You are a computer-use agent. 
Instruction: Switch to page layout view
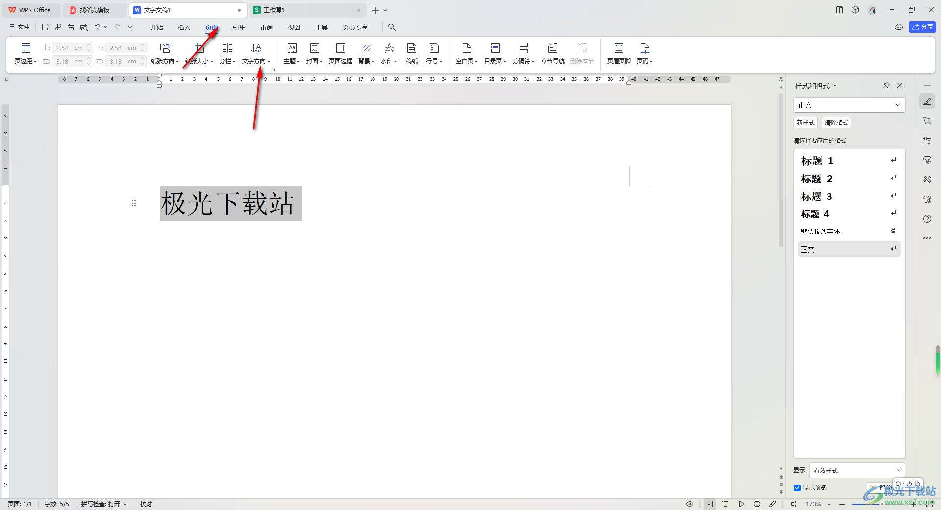click(710, 504)
